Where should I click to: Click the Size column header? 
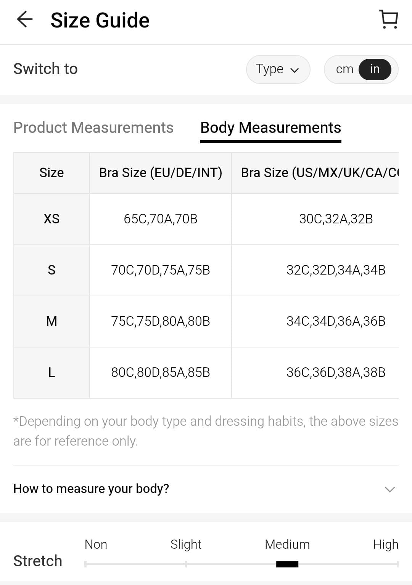point(51,173)
